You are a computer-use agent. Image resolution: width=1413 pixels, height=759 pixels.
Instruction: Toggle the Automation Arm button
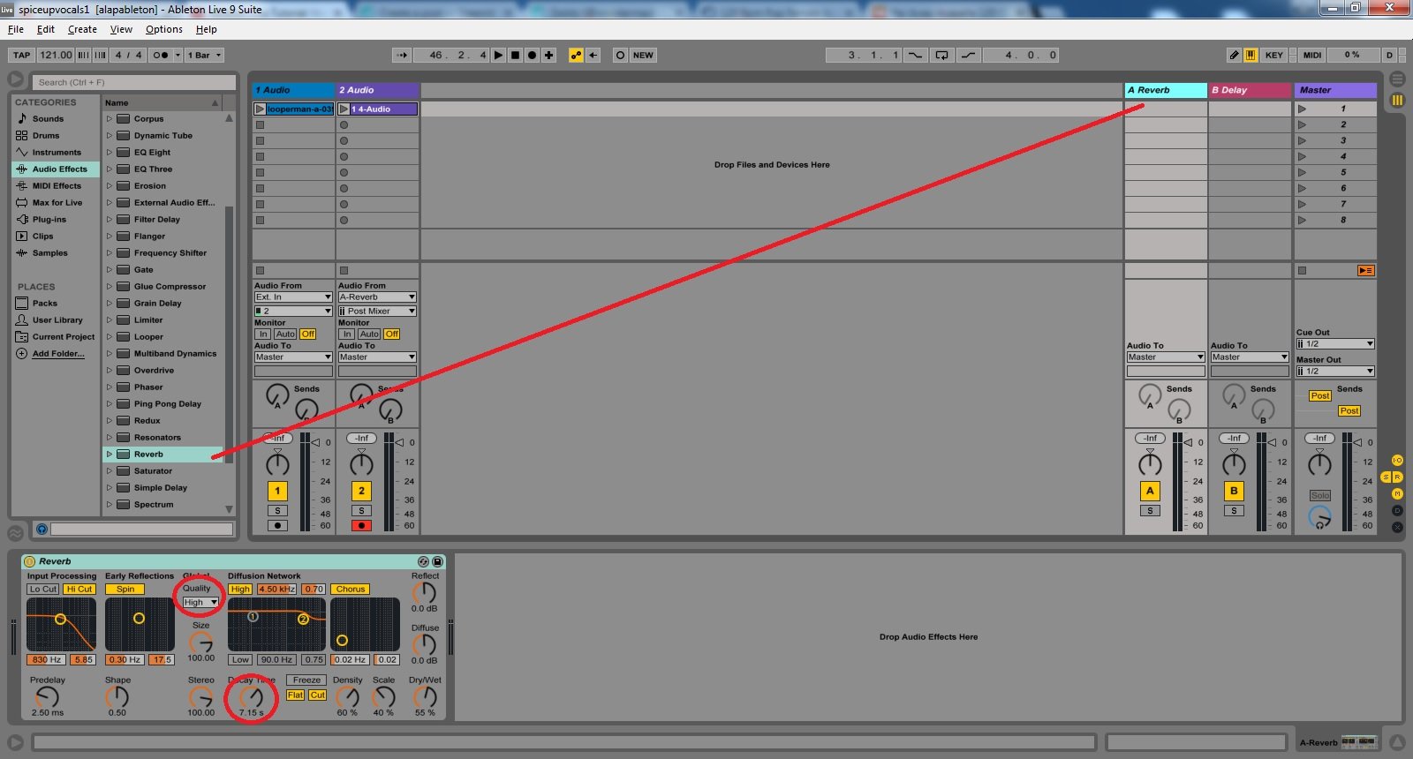pos(576,55)
